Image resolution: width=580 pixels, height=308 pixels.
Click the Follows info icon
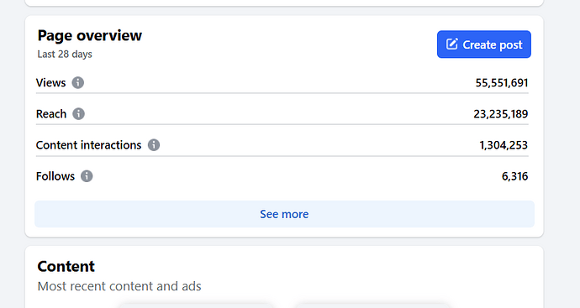87,176
